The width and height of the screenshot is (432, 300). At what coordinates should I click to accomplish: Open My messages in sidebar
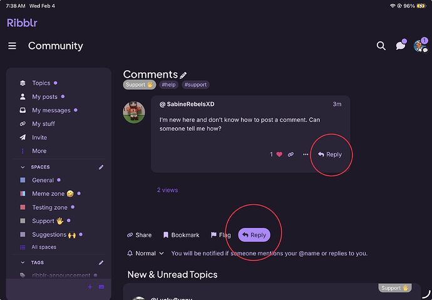click(51, 110)
